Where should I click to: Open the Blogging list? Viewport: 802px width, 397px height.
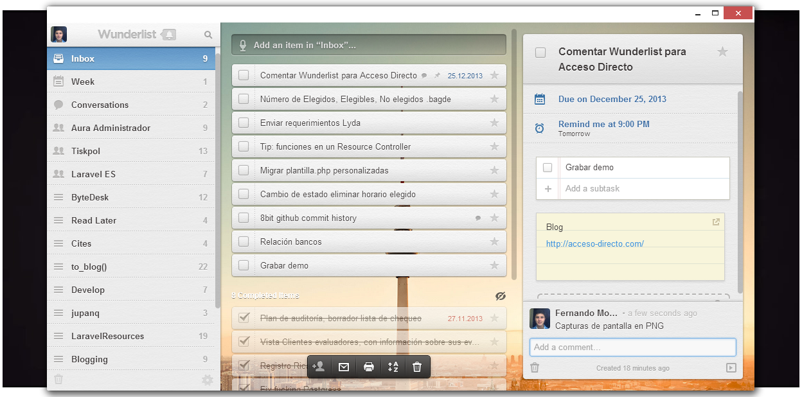pyautogui.click(x=131, y=359)
